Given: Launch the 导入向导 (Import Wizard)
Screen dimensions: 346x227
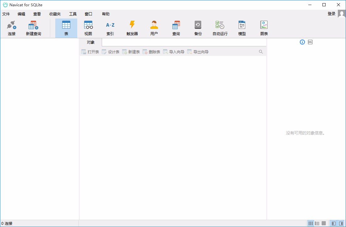Looking at the screenshot, I should 174,52.
